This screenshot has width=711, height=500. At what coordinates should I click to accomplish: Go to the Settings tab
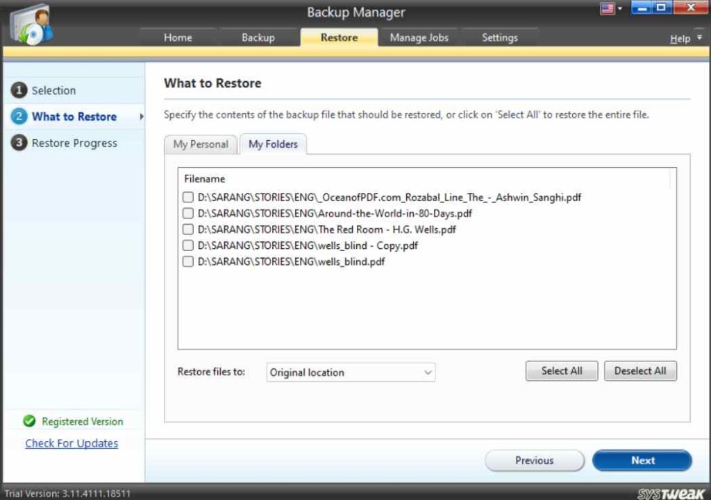[x=500, y=37]
